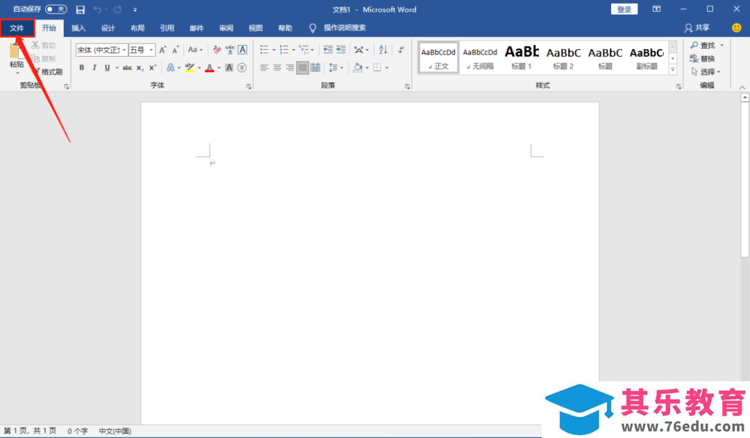Click the Increase Font Size icon

coord(162,50)
